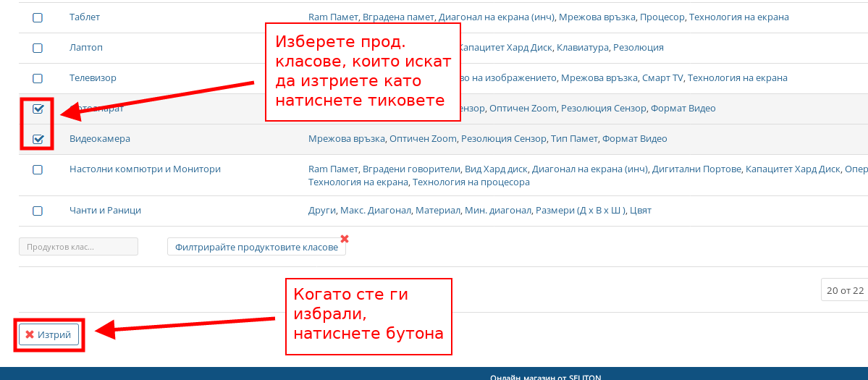The height and width of the screenshot is (380, 868).
Task: Uncheck the Видеокамера row checkbox
Action: [x=38, y=139]
